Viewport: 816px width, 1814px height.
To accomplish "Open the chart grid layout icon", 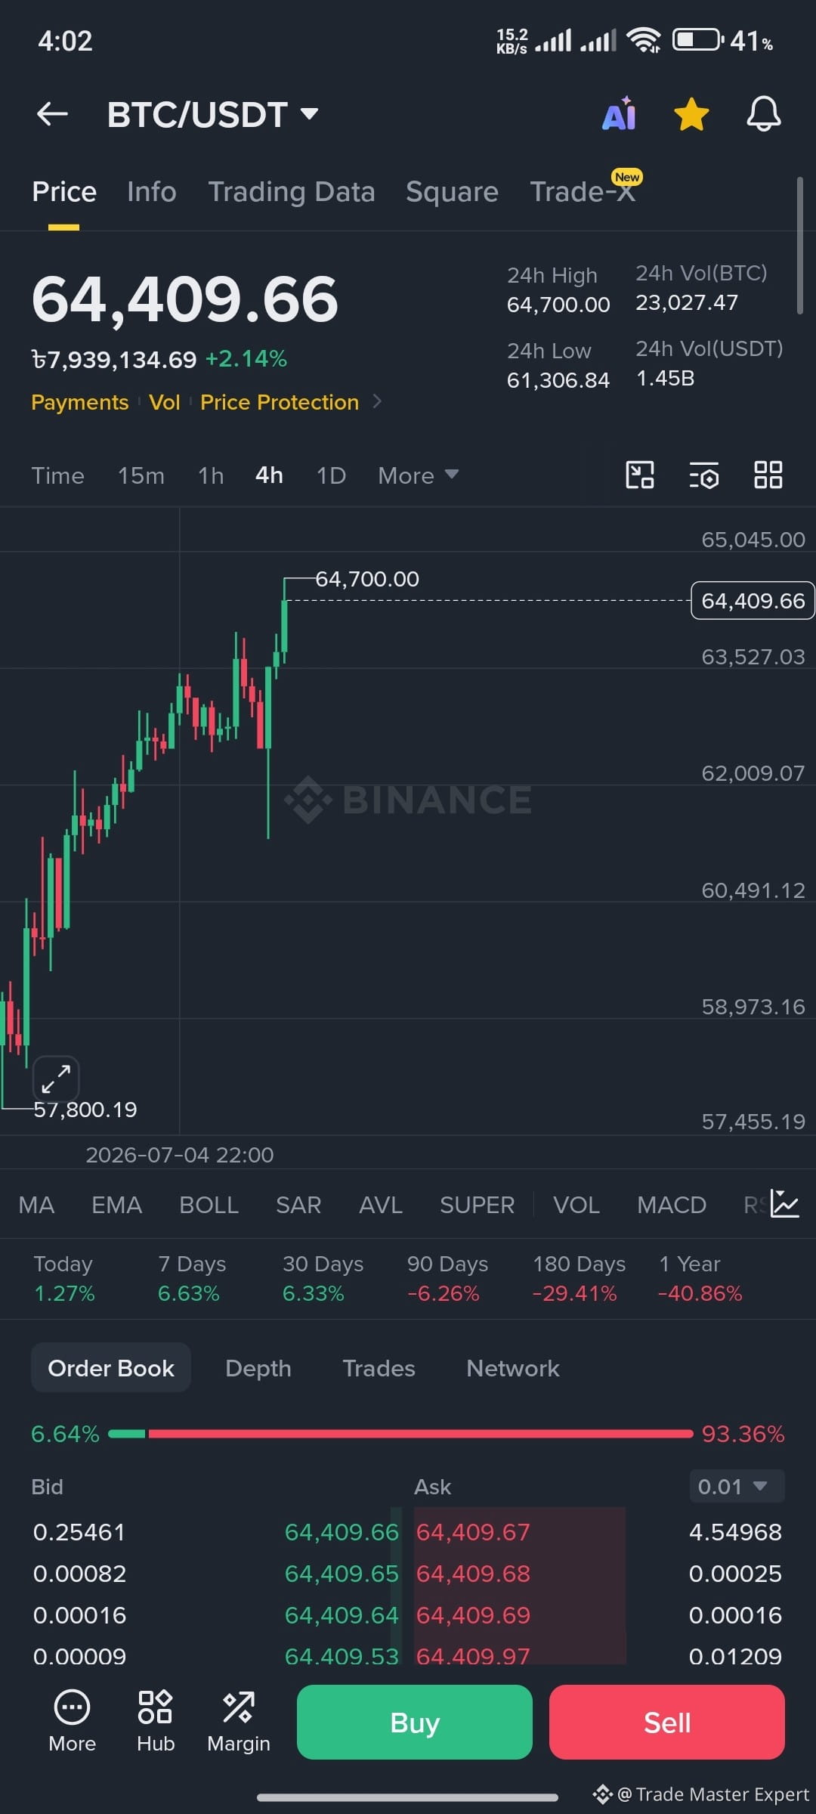I will [x=768, y=475].
